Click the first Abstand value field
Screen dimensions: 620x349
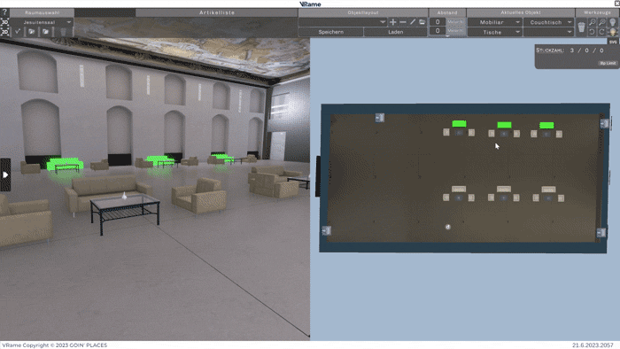[438, 22]
